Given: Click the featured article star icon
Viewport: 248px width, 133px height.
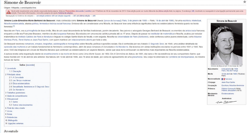Looking at the screenshot, I should click(245, 2).
